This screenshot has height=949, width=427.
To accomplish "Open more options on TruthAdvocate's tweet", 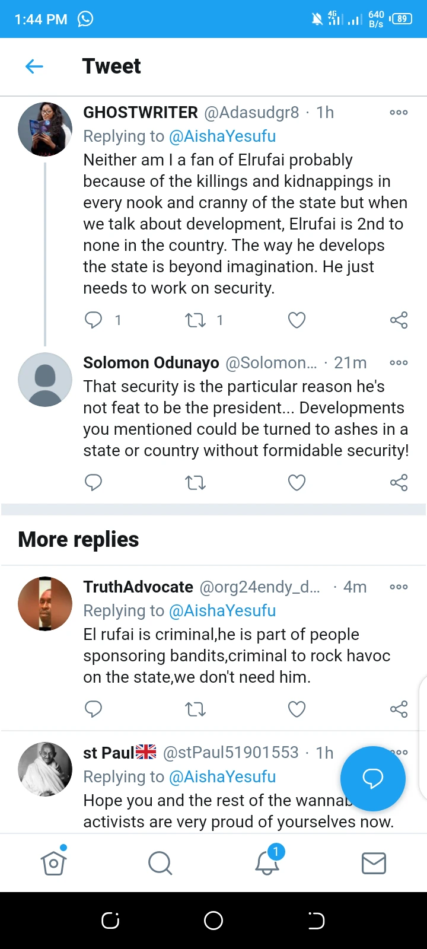I will coord(399,587).
